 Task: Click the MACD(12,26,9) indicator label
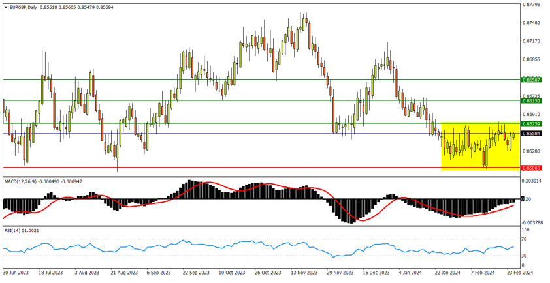[x=26, y=180]
